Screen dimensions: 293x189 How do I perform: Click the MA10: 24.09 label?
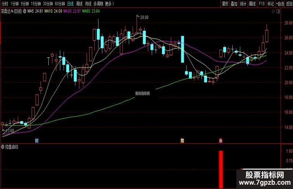coord(53,11)
